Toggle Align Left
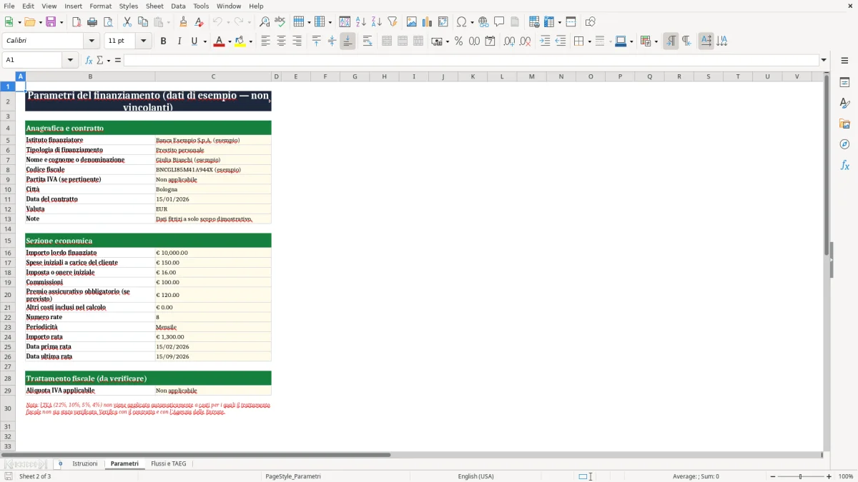Screen dimensions: 858x482 pos(266,41)
